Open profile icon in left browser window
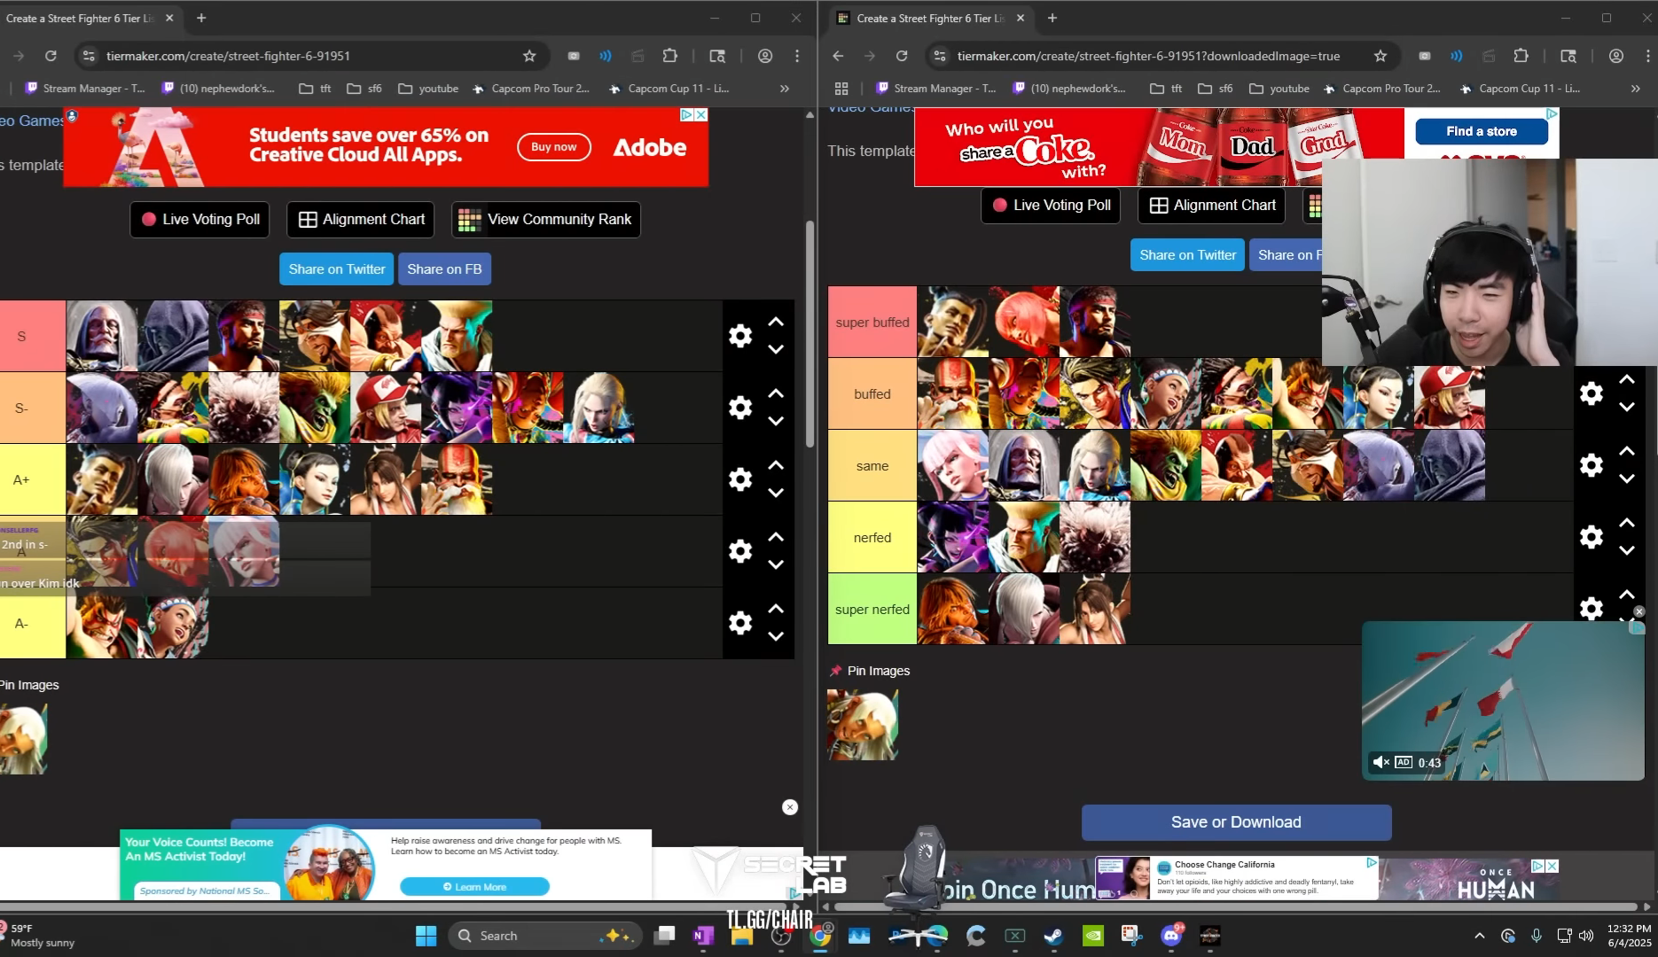 pos(765,56)
